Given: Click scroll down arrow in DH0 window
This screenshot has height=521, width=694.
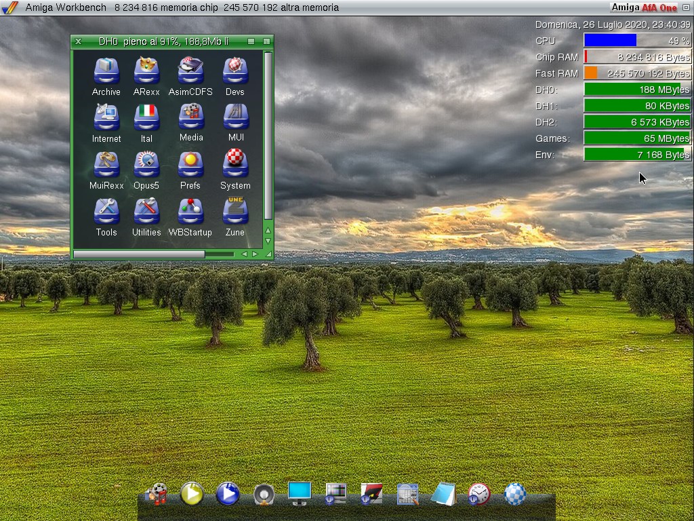Looking at the screenshot, I should click(268, 241).
